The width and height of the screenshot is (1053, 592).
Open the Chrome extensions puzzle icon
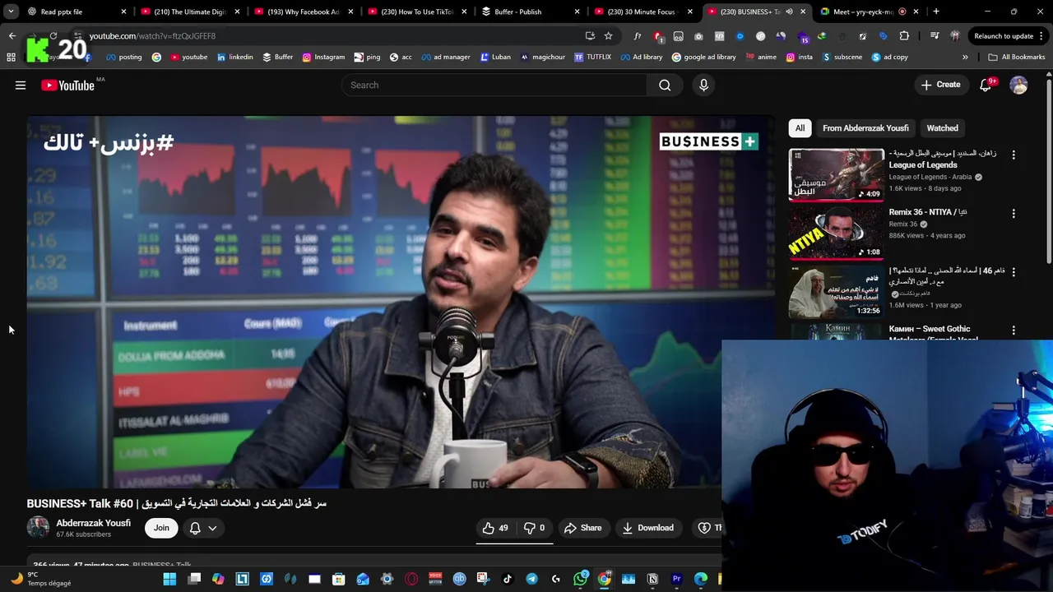904,35
